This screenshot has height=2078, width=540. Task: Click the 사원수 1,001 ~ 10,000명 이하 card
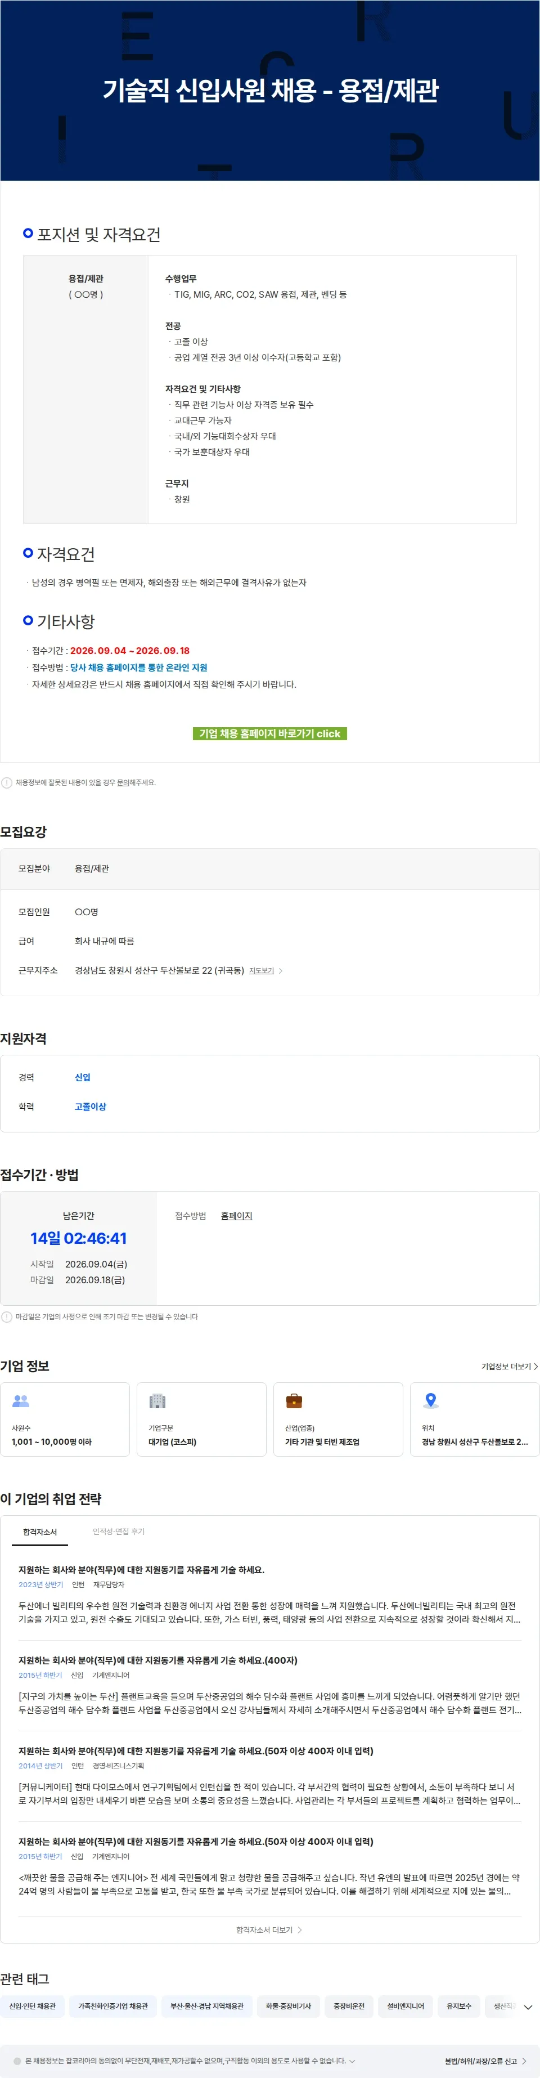[65, 1419]
